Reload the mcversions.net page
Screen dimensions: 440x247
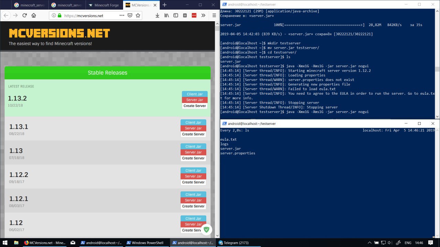(25, 15)
